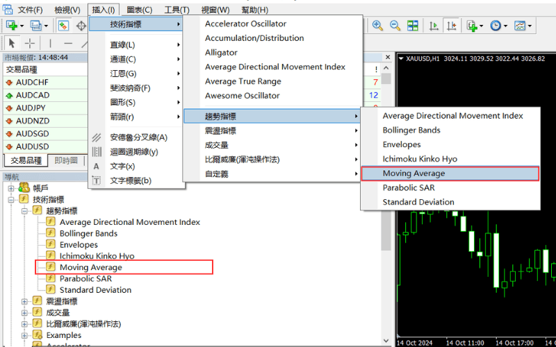Collapse the 趨勢指標 folder in navigator tree
Screen dimensions: 556x347
25,211
